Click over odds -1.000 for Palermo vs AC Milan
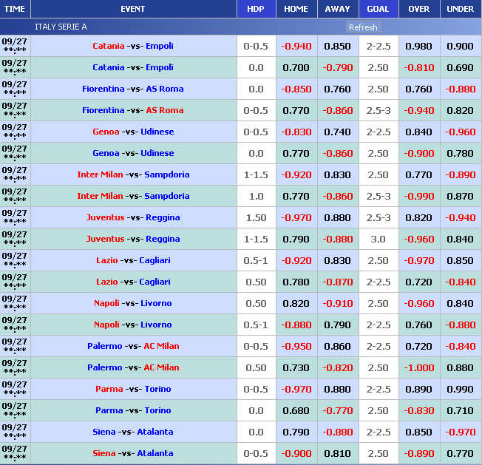Viewport: 482px width, 465px height. coord(418,367)
